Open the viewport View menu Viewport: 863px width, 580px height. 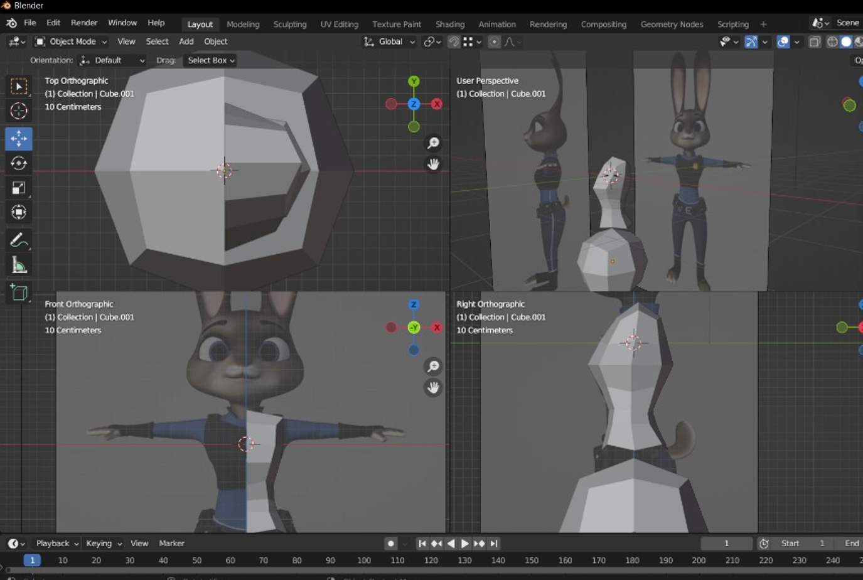[126, 41]
